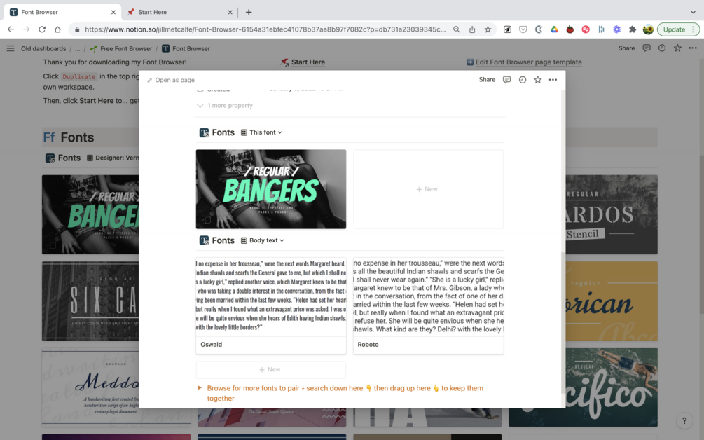Open the Six Caps card in background gallery

click(x=90, y=301)
